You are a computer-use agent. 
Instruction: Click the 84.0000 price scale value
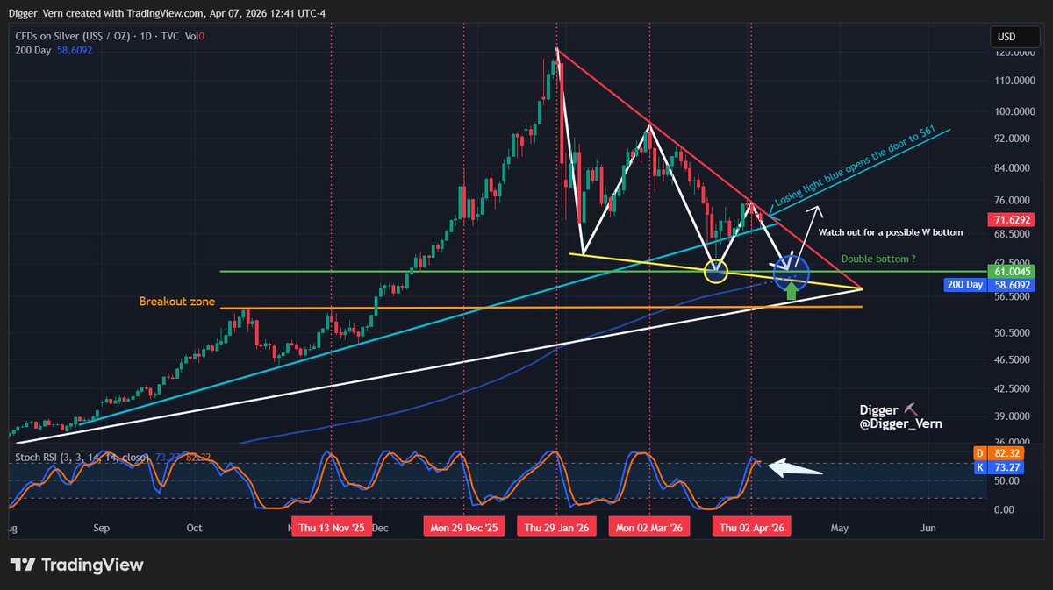click(x=1010, y=168)
